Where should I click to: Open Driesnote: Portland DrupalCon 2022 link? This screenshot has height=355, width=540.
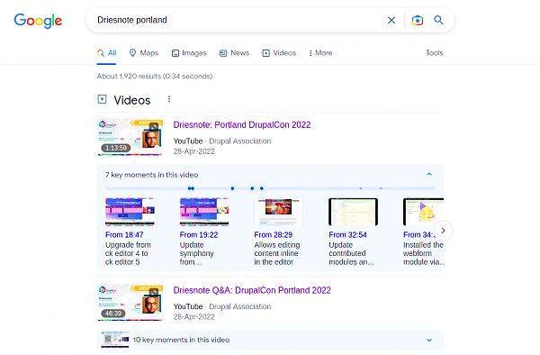[x=242, y=124]
